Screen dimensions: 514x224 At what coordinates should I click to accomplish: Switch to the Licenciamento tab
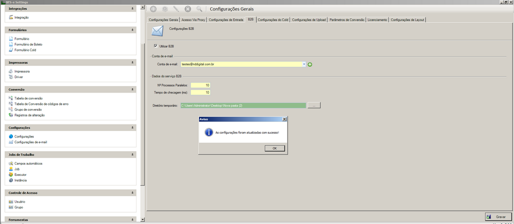tap(377, 20)
